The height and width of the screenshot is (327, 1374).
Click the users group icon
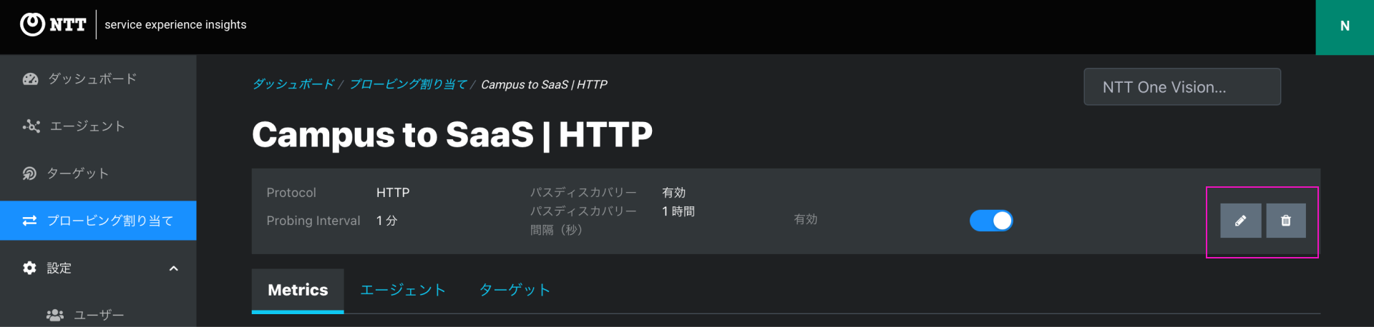point(55,315)
